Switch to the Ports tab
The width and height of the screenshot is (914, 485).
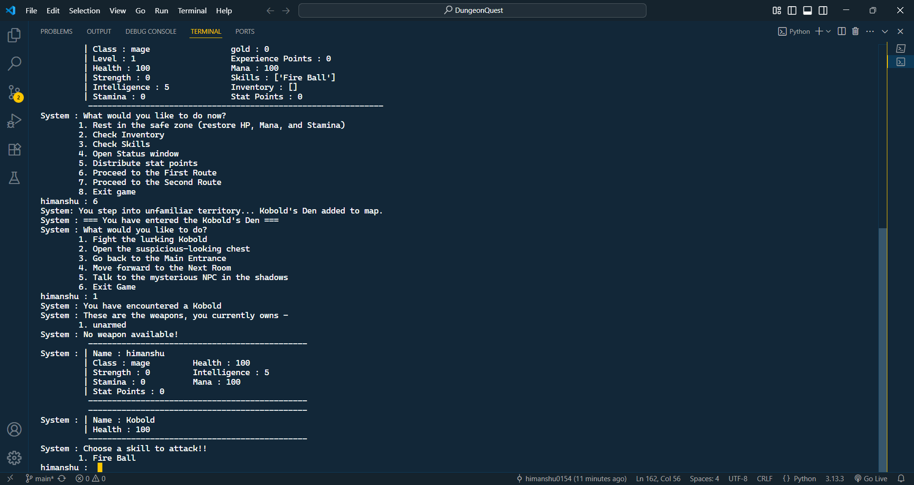[245, 31]
